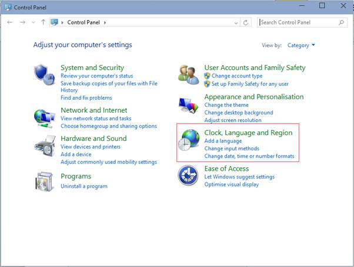Click the back navigation arrow

(10, 22)
